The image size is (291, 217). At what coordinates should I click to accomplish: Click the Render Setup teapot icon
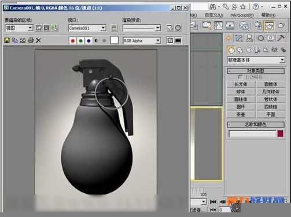[258, 25]
